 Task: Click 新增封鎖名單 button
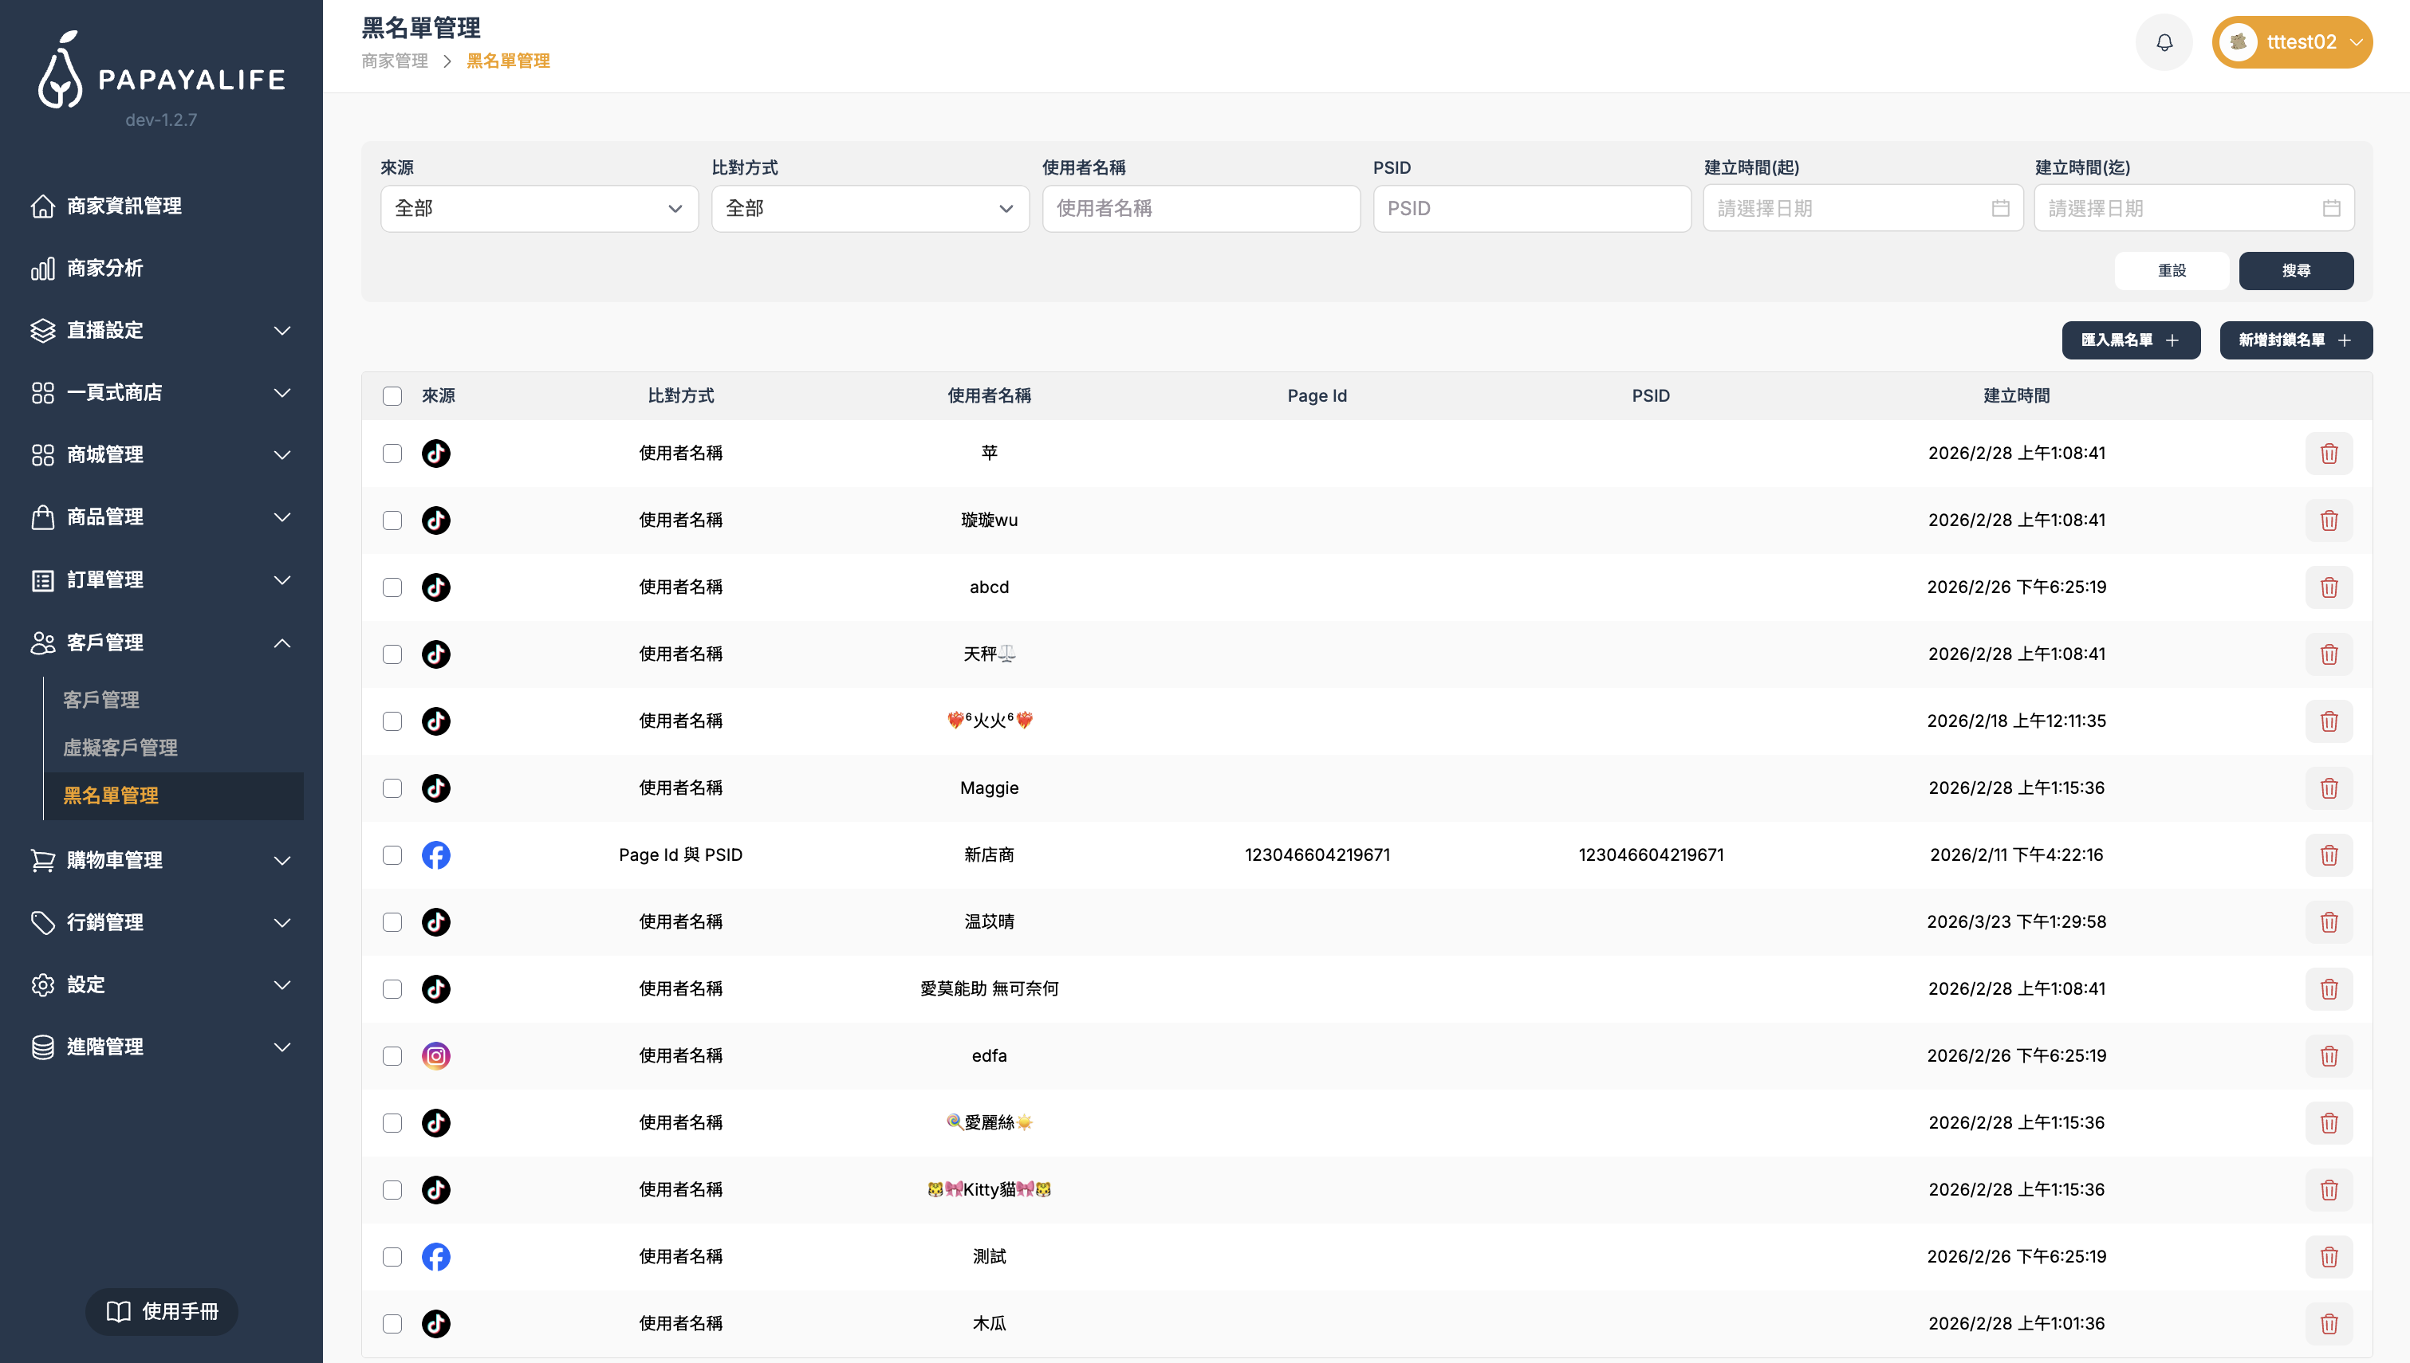click(x=2295, y=340)
